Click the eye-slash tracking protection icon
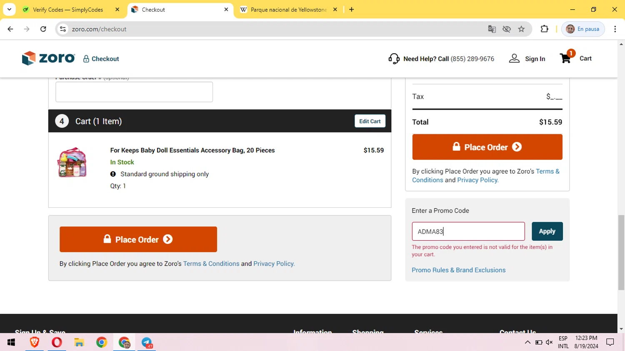 click(x=507, y=29)
